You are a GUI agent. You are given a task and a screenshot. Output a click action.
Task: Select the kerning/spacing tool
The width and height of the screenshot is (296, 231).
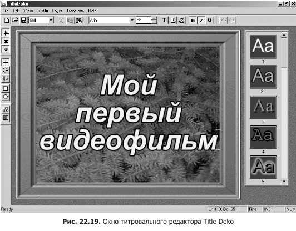click(x=6, y=78)
